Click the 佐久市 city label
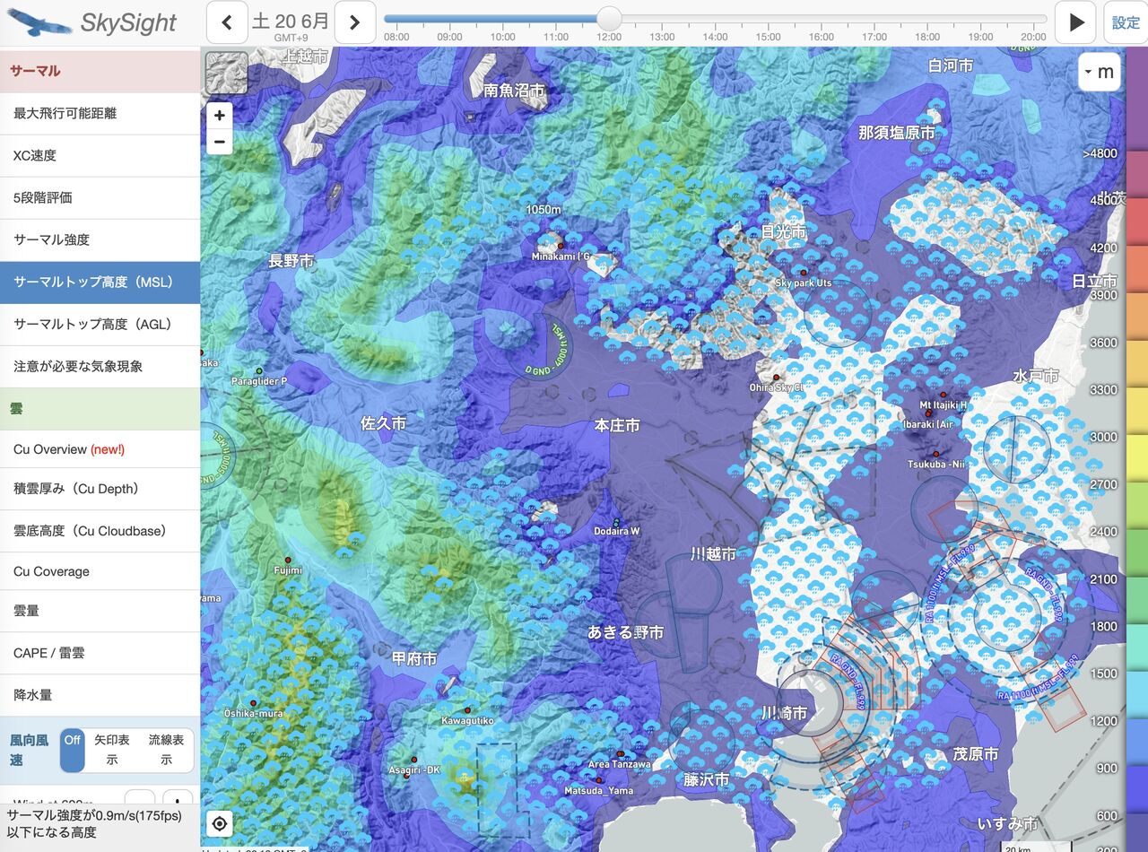 [x=383, y=422]
